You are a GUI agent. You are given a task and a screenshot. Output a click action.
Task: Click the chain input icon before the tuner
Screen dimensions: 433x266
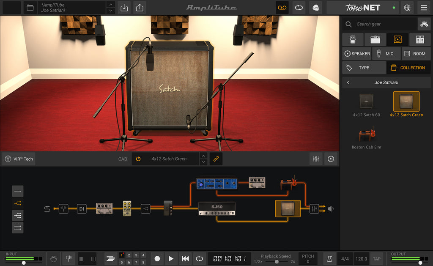[47, 209]
